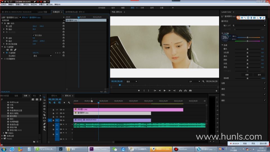Click free-draw pen mask under opacity
The height and width of the screenshot is (152, 270).
15,50
